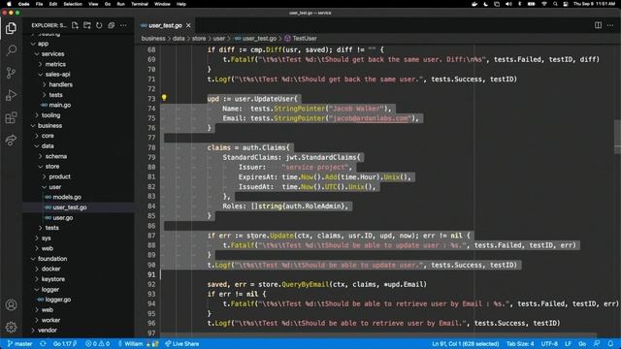Change Tab Size: 4 setting
Image resolution: width=621 pixels, height=349 pixels.
tap(520, 344)
